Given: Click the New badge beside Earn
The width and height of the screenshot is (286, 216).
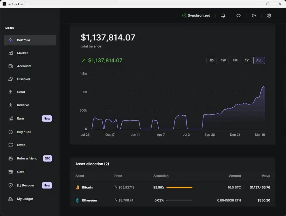Looking at the screenshot, I should (47, 119).
